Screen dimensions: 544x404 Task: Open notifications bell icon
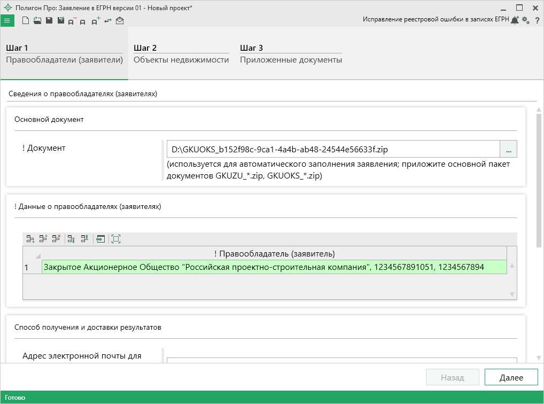pyautogui.click(x=515, y=20)
